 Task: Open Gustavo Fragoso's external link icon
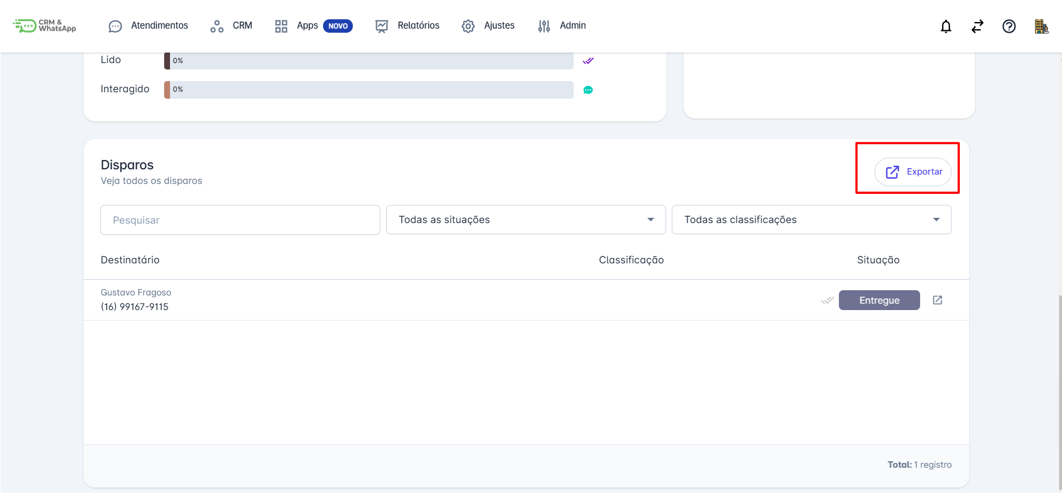tap(938, 300)
